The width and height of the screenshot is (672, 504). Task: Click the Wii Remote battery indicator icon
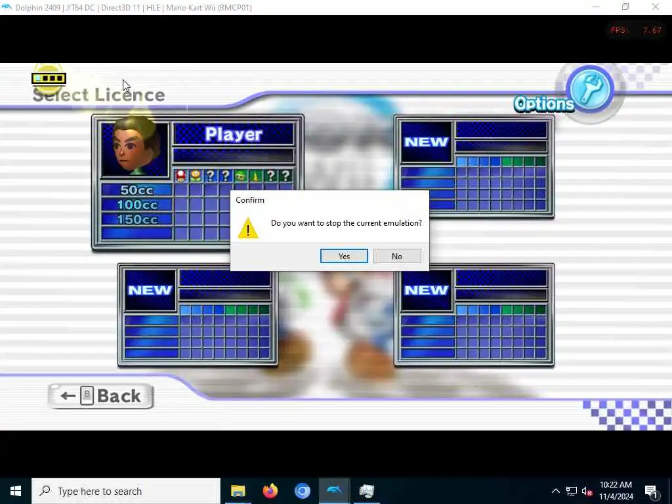[x=49, y=79]
